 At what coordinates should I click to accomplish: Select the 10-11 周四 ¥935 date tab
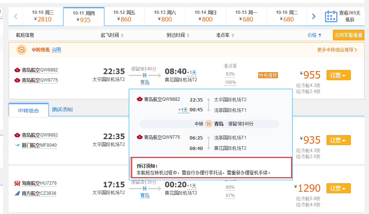(84, 17)
